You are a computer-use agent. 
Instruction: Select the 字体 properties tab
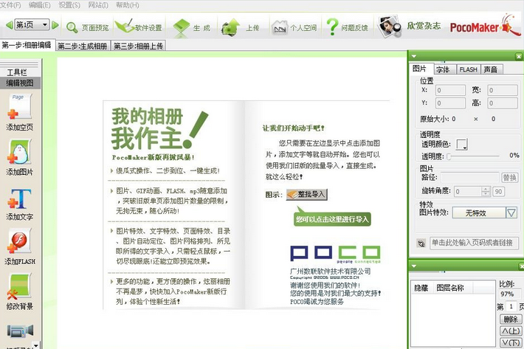coord(445,69)
